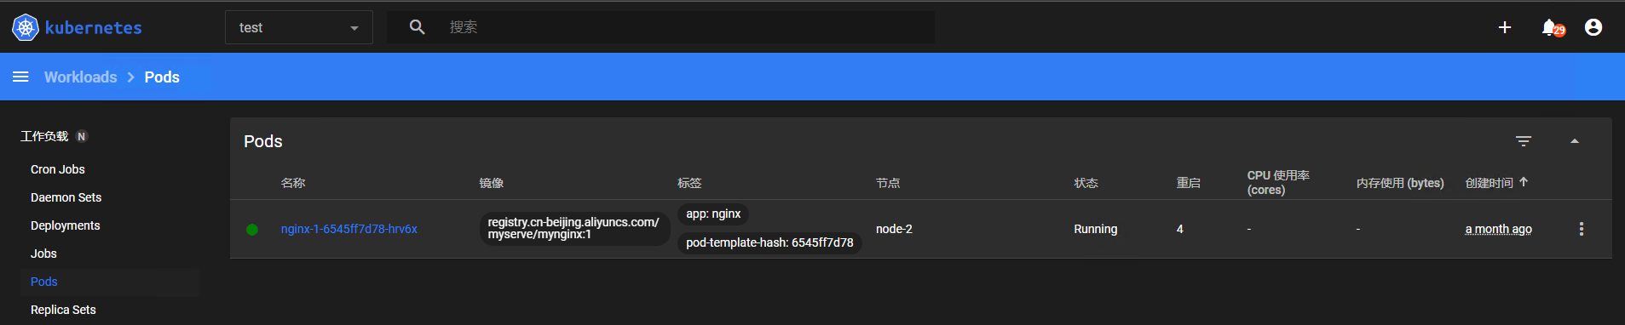The image size is (1625, 325).
Task: Click the search magnifier icon
Action: click(417, 27)
